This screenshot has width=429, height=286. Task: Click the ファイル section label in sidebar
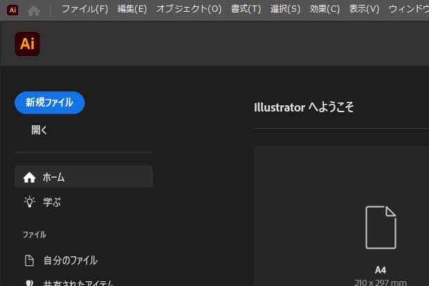pyautogui.click(x=35, y=235)
